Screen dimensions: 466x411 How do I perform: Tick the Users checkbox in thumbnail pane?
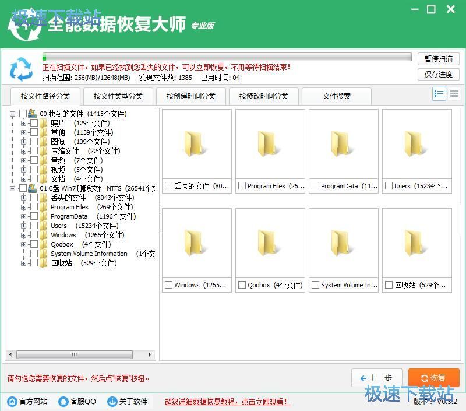click(389, 186)
